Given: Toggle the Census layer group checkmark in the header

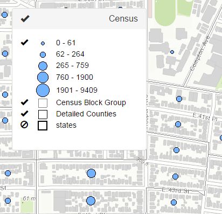Looking at the screenshot, I should coord(25,19).
